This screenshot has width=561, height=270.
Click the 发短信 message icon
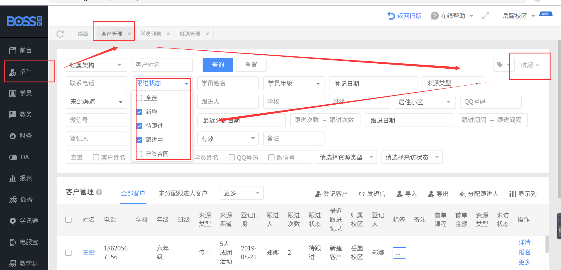[x=362, y=194]
